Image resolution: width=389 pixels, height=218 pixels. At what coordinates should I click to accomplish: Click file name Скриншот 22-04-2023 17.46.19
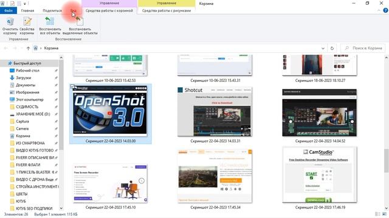(320, 207)
